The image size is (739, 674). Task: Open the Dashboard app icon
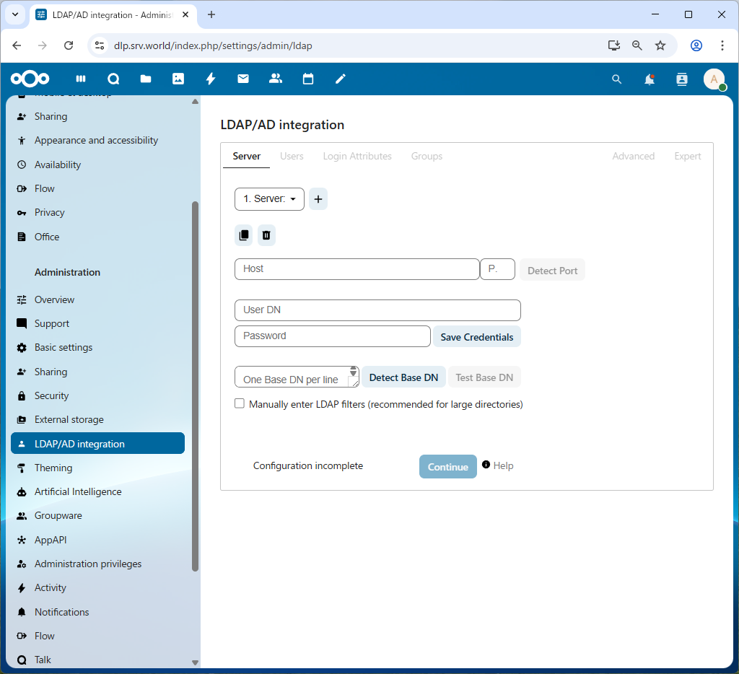81,79
